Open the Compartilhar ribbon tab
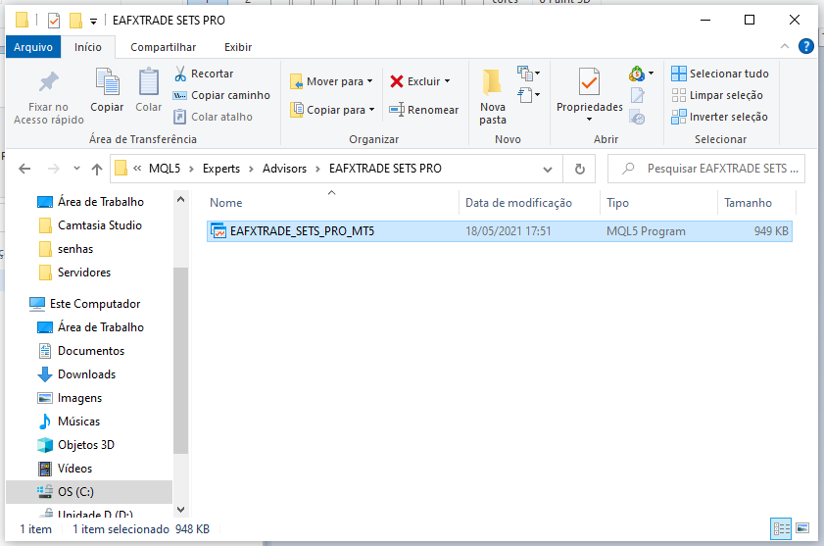Image resolution: width=824 pixels, height=546 pixels. (x=163, y=47)
